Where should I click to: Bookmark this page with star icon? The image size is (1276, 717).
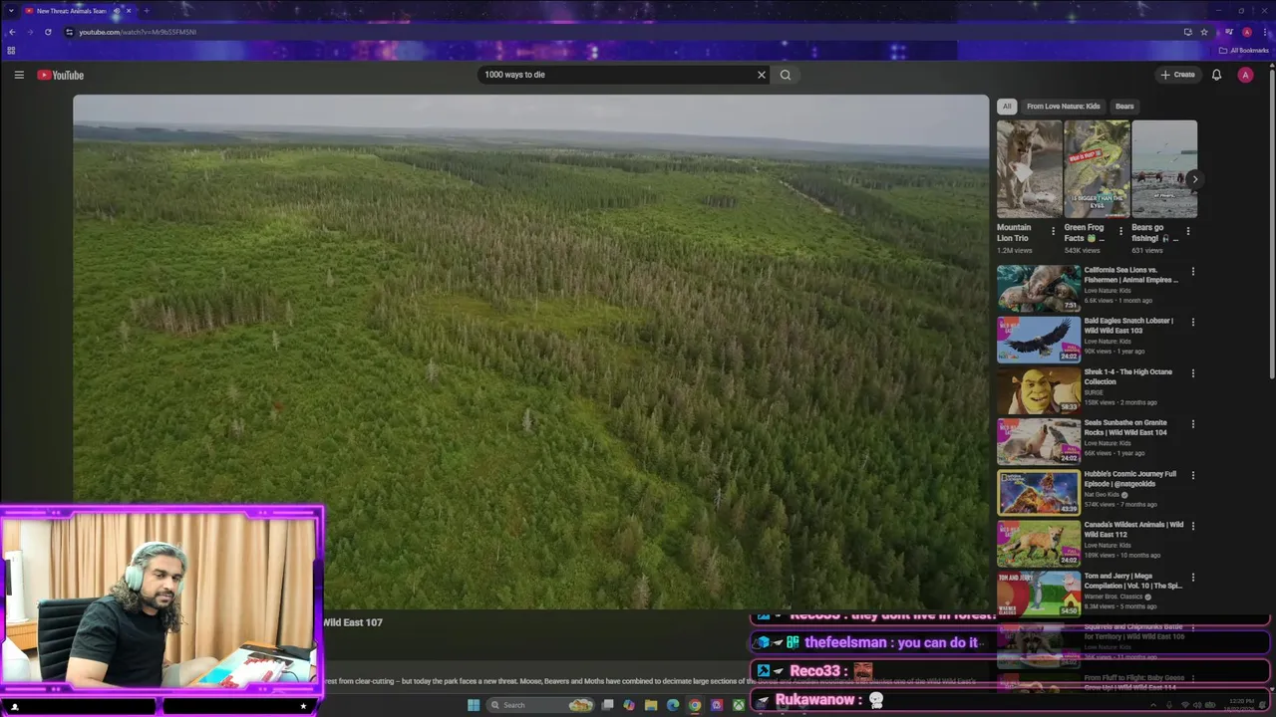1204,32
